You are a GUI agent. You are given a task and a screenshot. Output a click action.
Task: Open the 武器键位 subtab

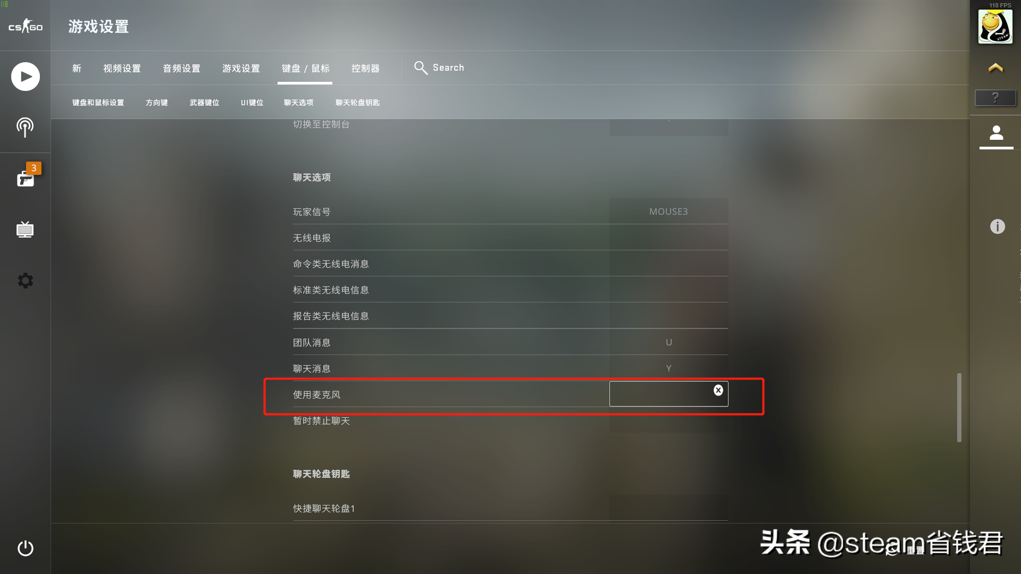click(204, 103)
